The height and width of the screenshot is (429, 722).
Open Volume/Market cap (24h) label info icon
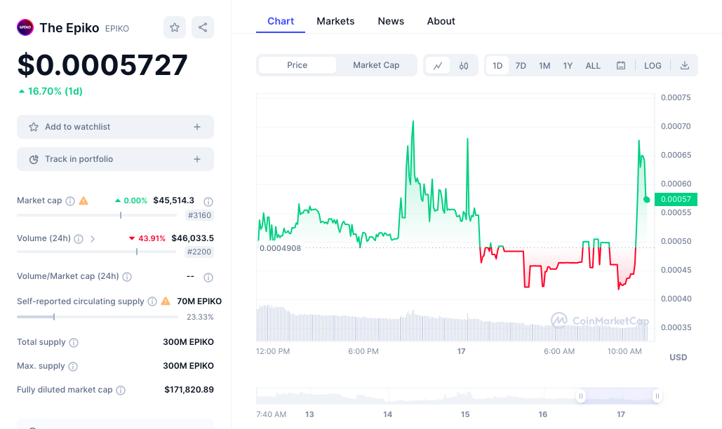[127, 277]
